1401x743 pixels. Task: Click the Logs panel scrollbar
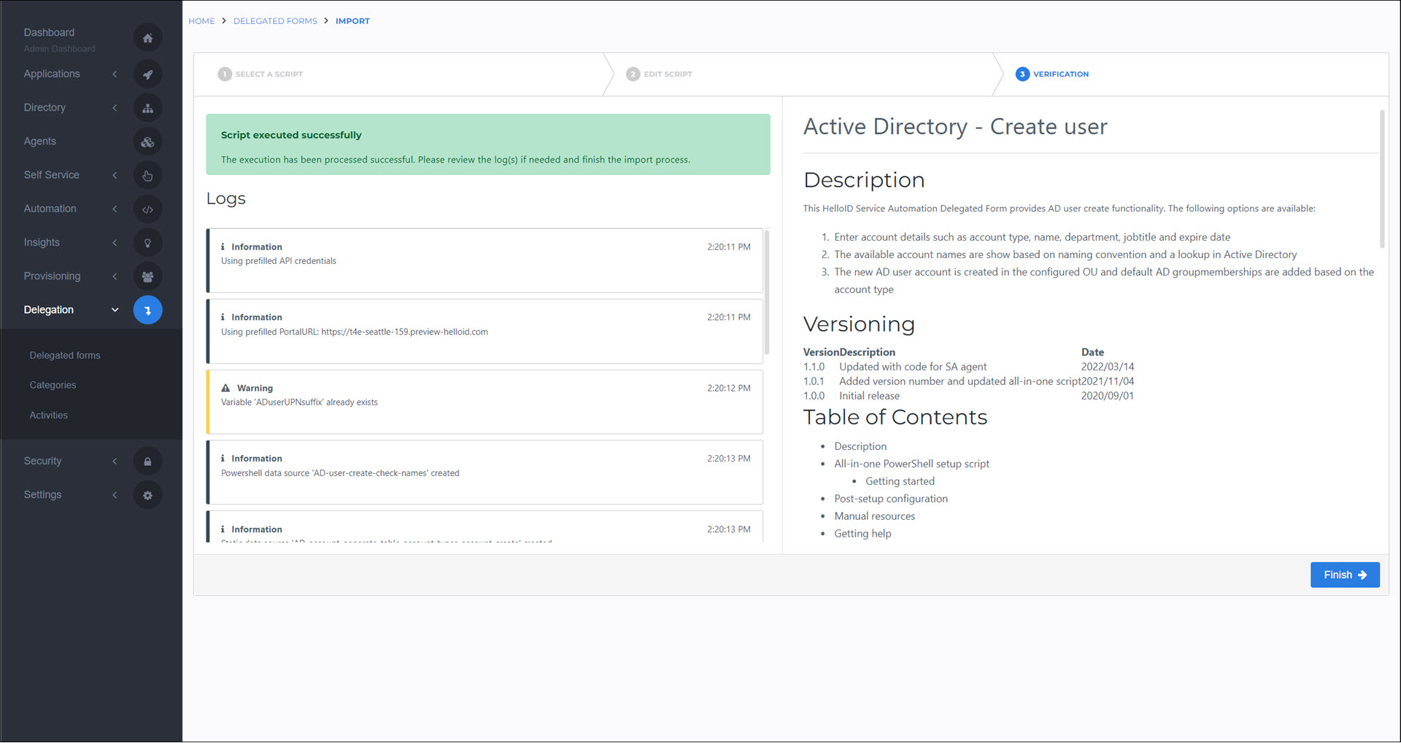tap(766, 292)
